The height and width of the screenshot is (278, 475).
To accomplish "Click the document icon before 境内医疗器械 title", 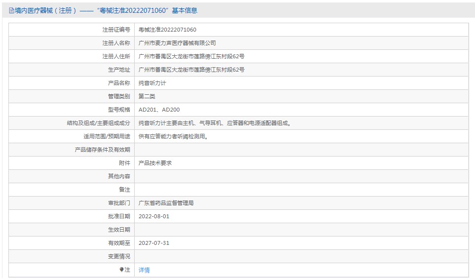I will (x=11, y=10).
